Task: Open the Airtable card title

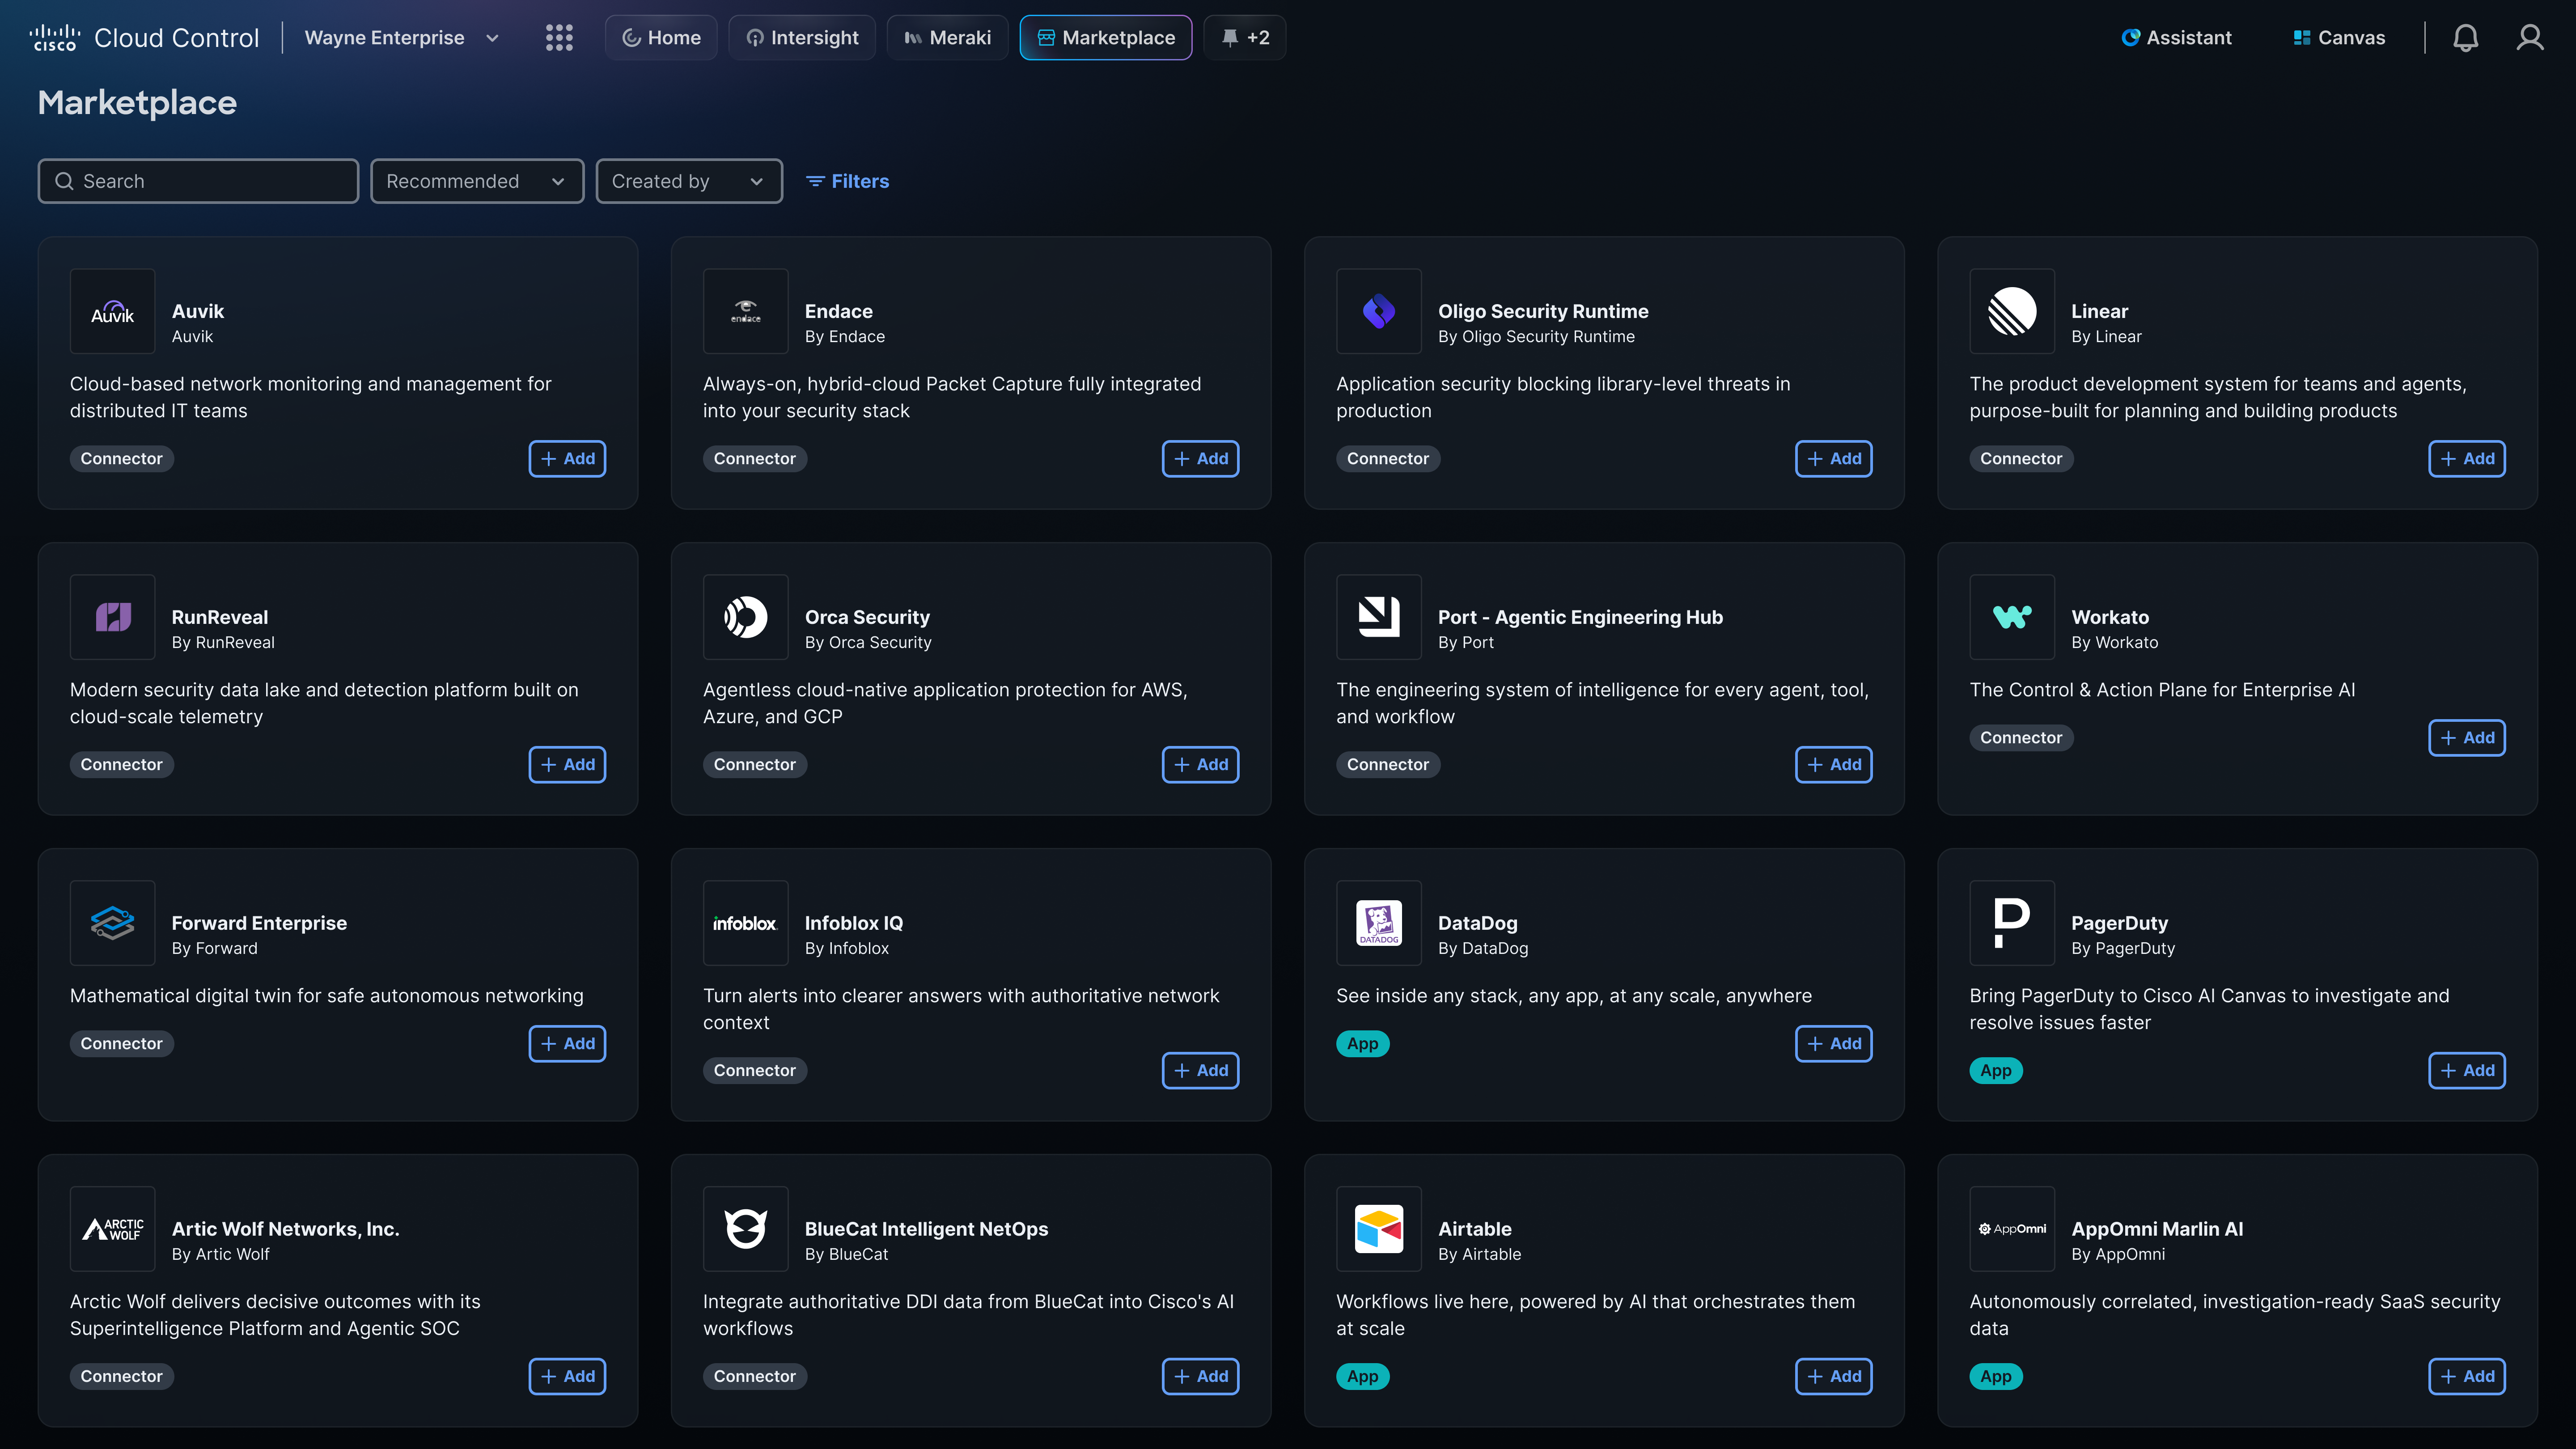Action: (x=1474, y=1229)
